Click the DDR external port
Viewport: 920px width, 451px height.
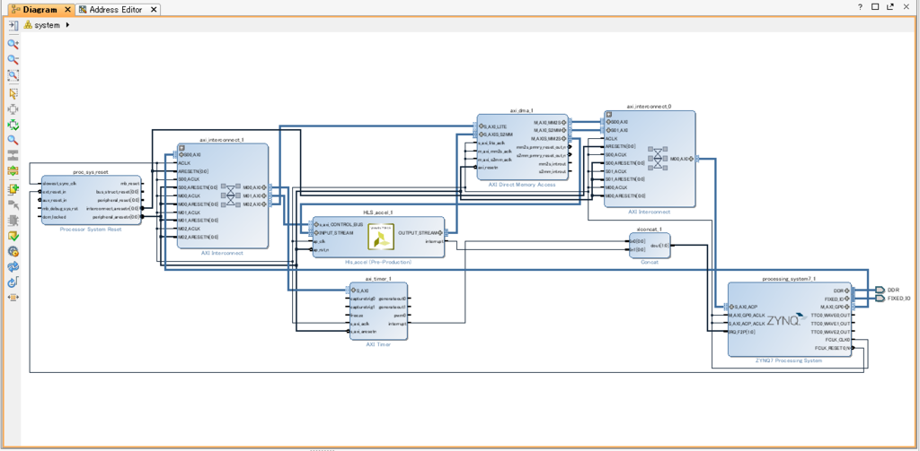(879, 290)
